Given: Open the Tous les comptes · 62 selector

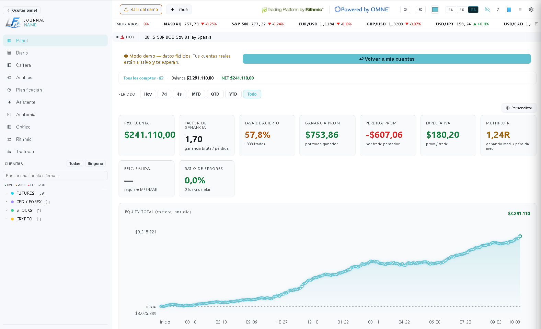Looking at the screenshot, I should [x=143, y=78].
